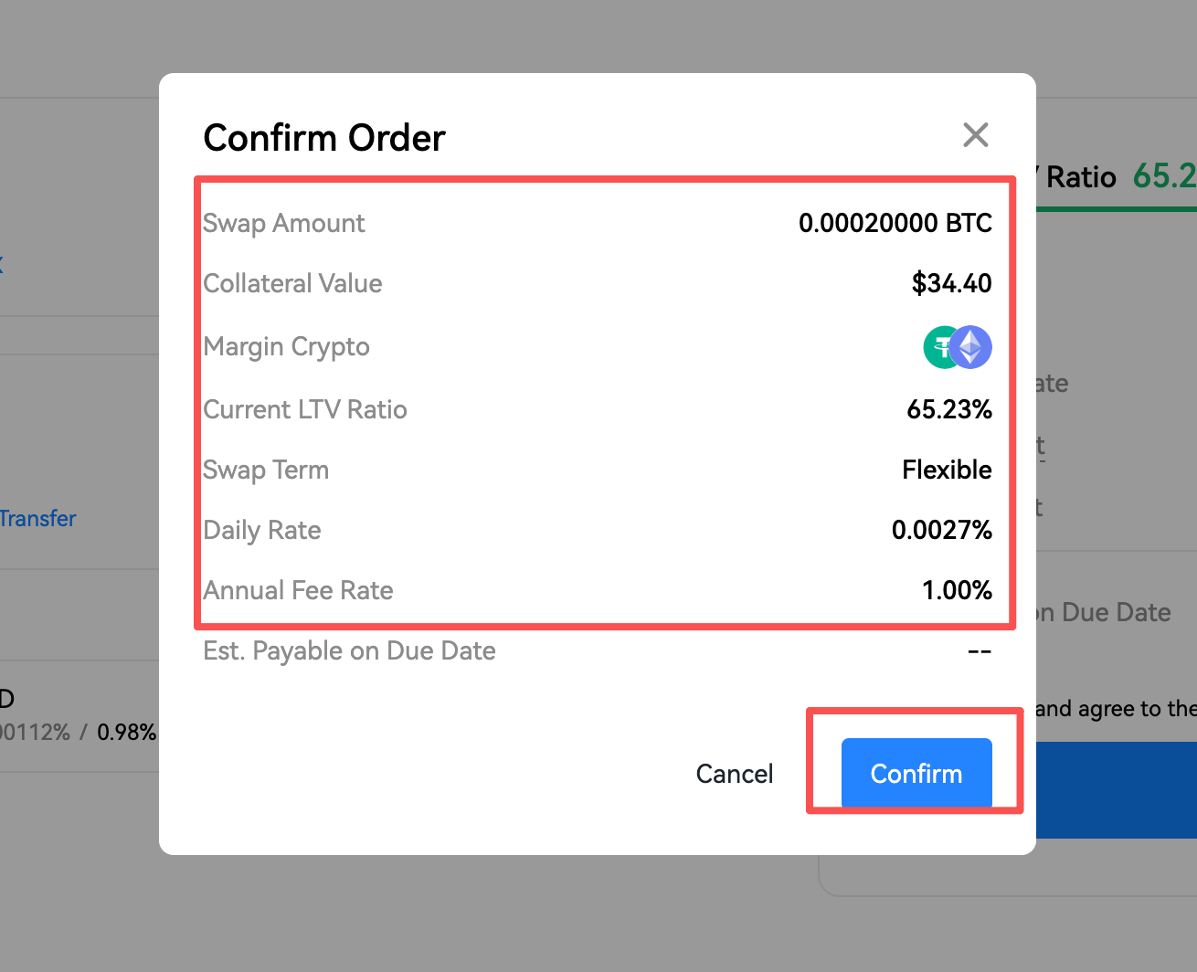The height and width of the screenshot is (972, 1197).
Task: Click the $34.40 collateral value
Action: (x=951, y=283)
